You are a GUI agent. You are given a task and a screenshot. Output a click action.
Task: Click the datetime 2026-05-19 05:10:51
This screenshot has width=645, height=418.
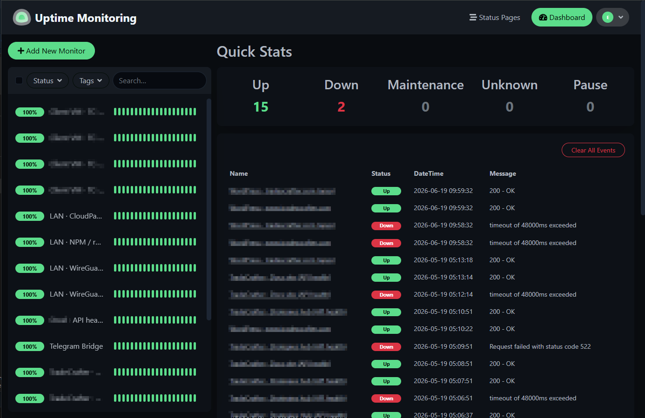(443, 312)
